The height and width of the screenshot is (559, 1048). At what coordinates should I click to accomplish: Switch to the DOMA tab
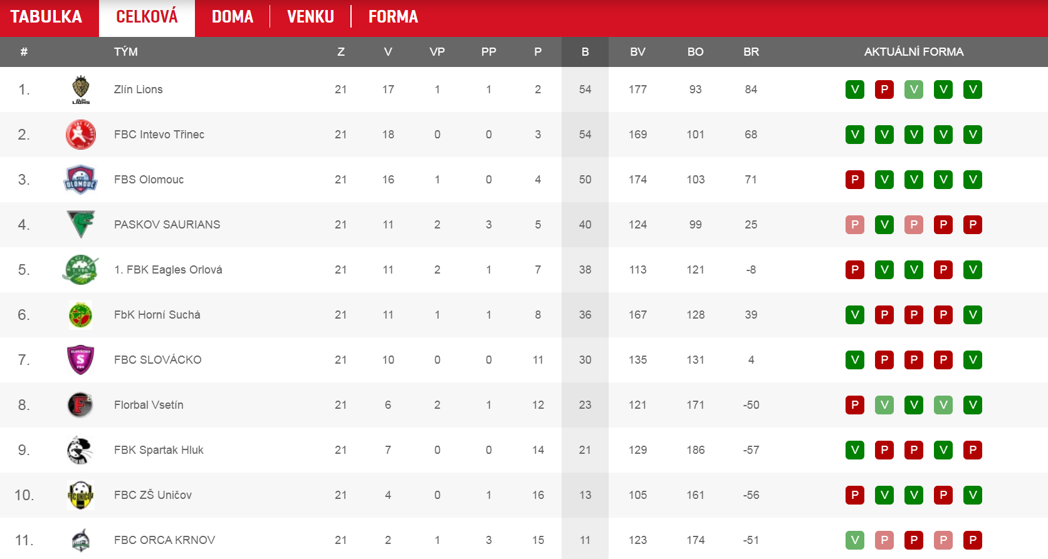[x=233, y=17]
